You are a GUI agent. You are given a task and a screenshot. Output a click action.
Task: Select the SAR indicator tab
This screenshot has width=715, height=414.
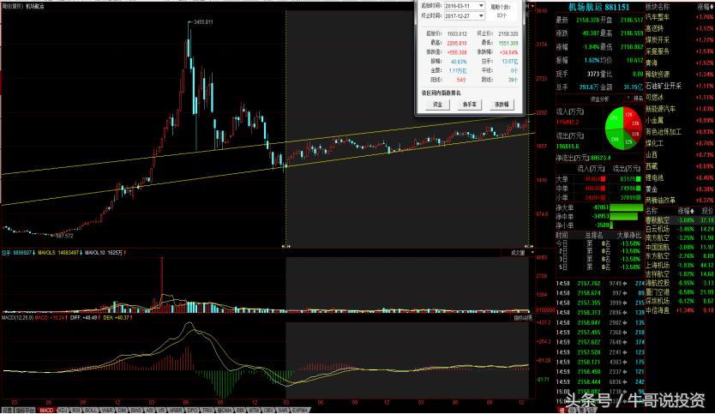click(283, 410)
